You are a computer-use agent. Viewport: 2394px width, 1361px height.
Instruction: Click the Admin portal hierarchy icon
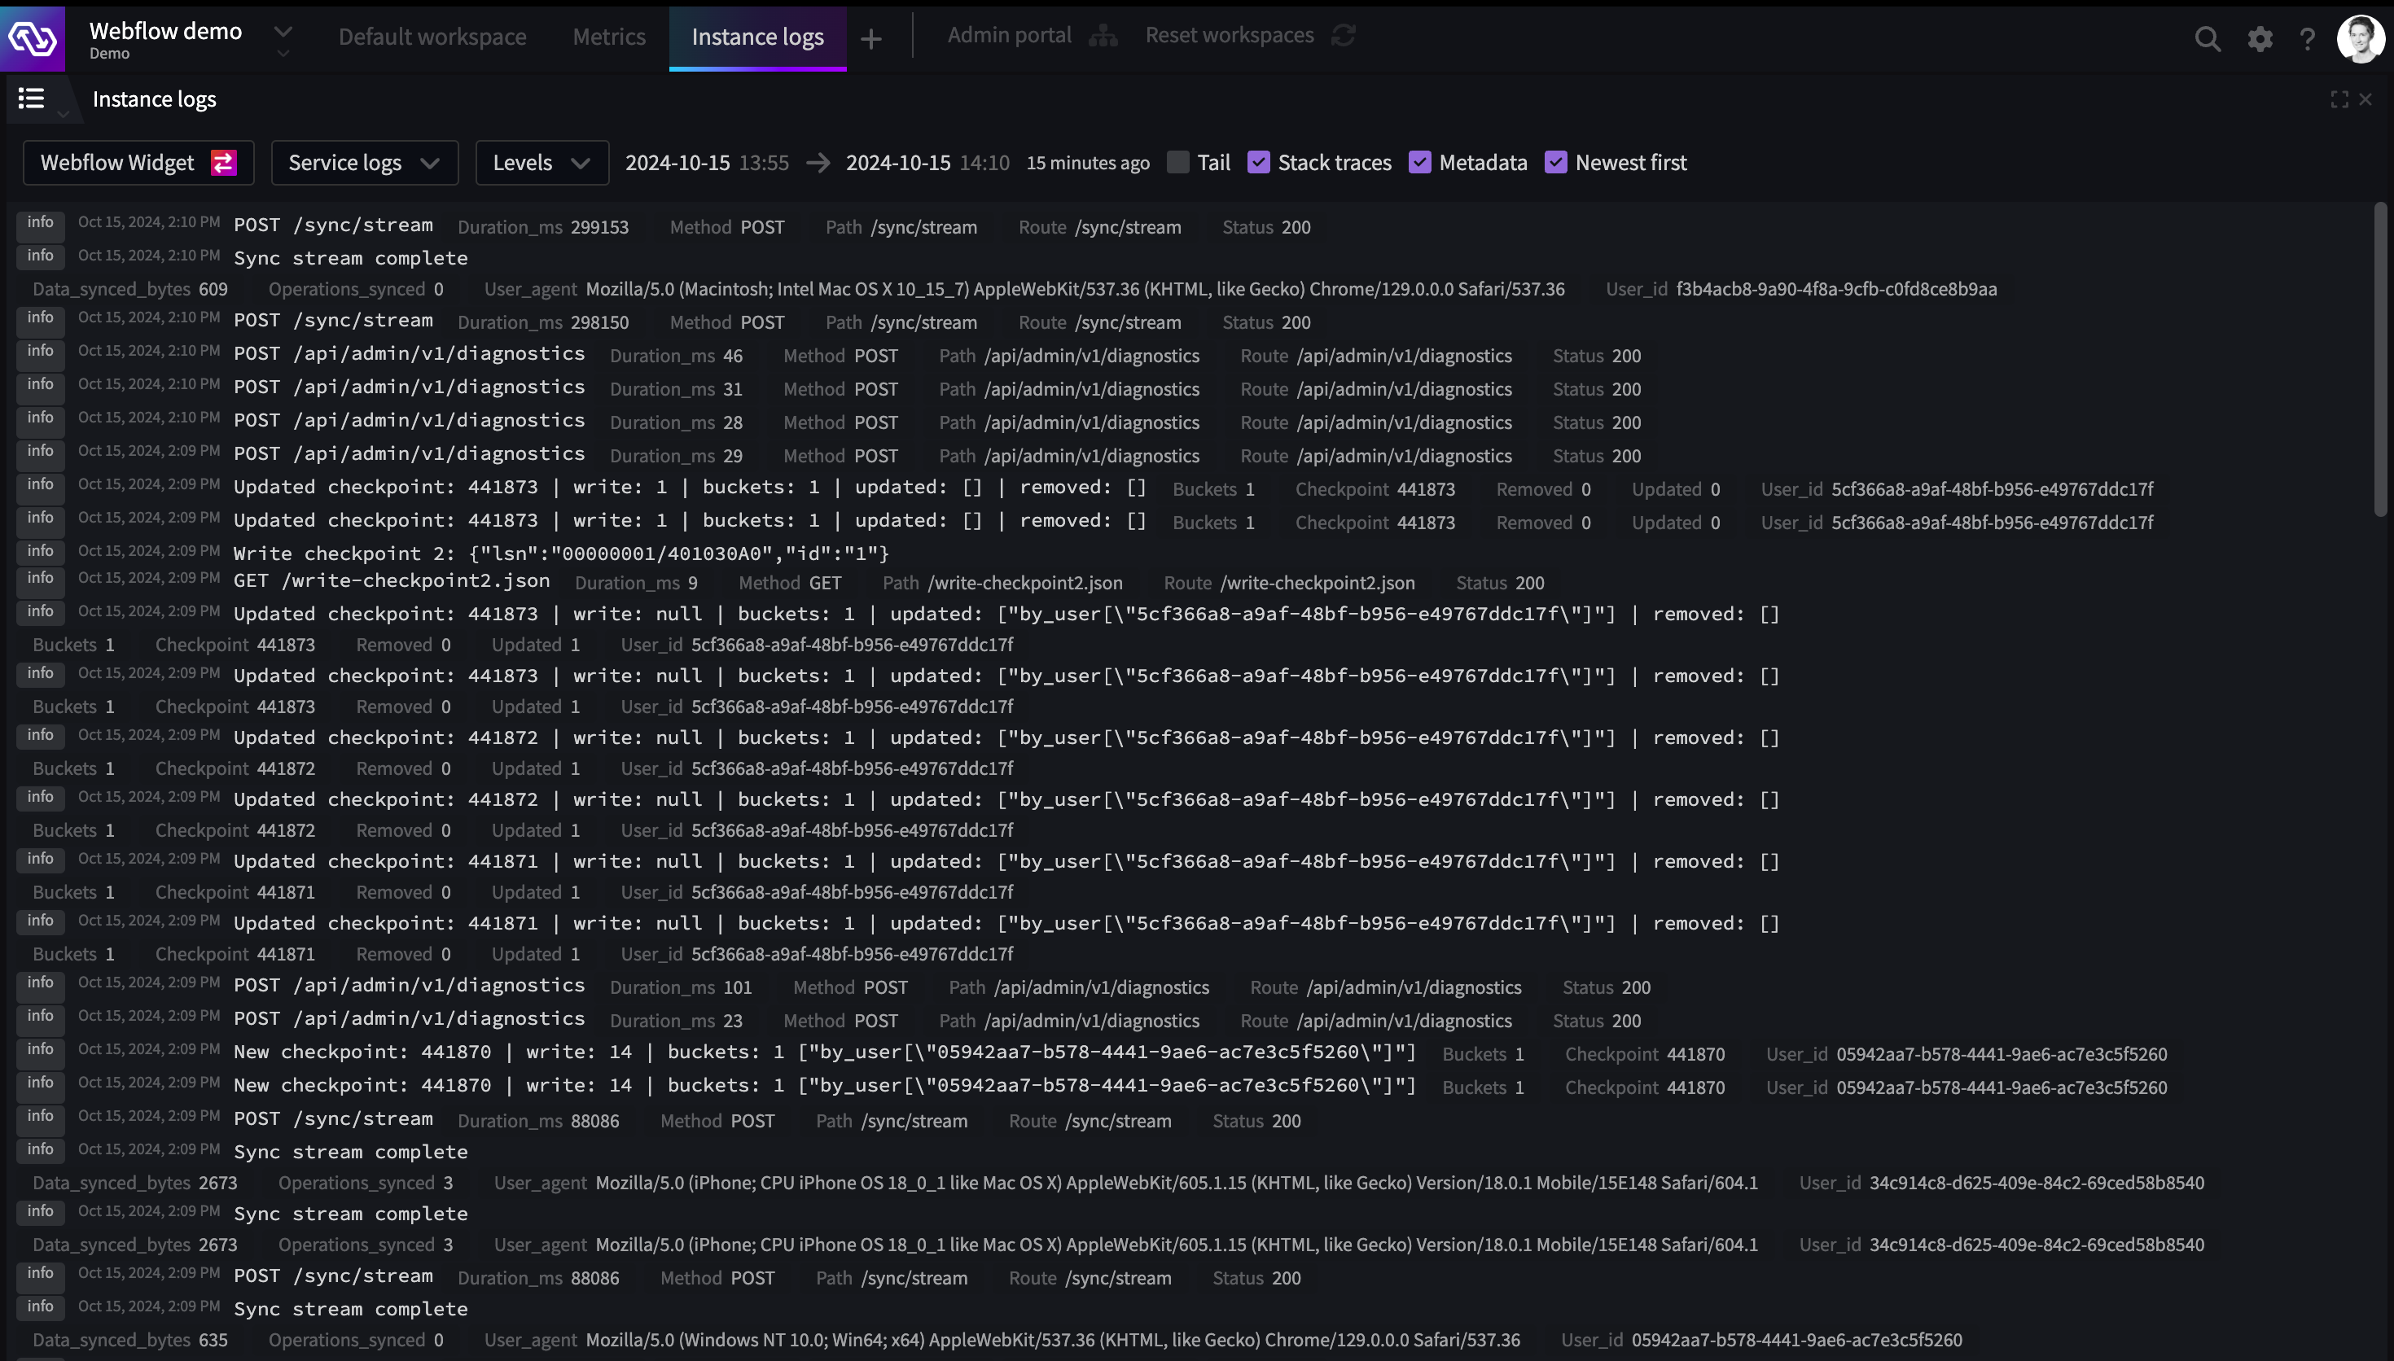click(1103, 36)
